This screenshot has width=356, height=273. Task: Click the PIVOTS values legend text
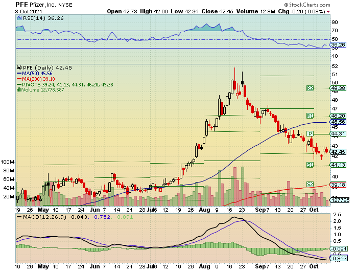pos(67,84)
